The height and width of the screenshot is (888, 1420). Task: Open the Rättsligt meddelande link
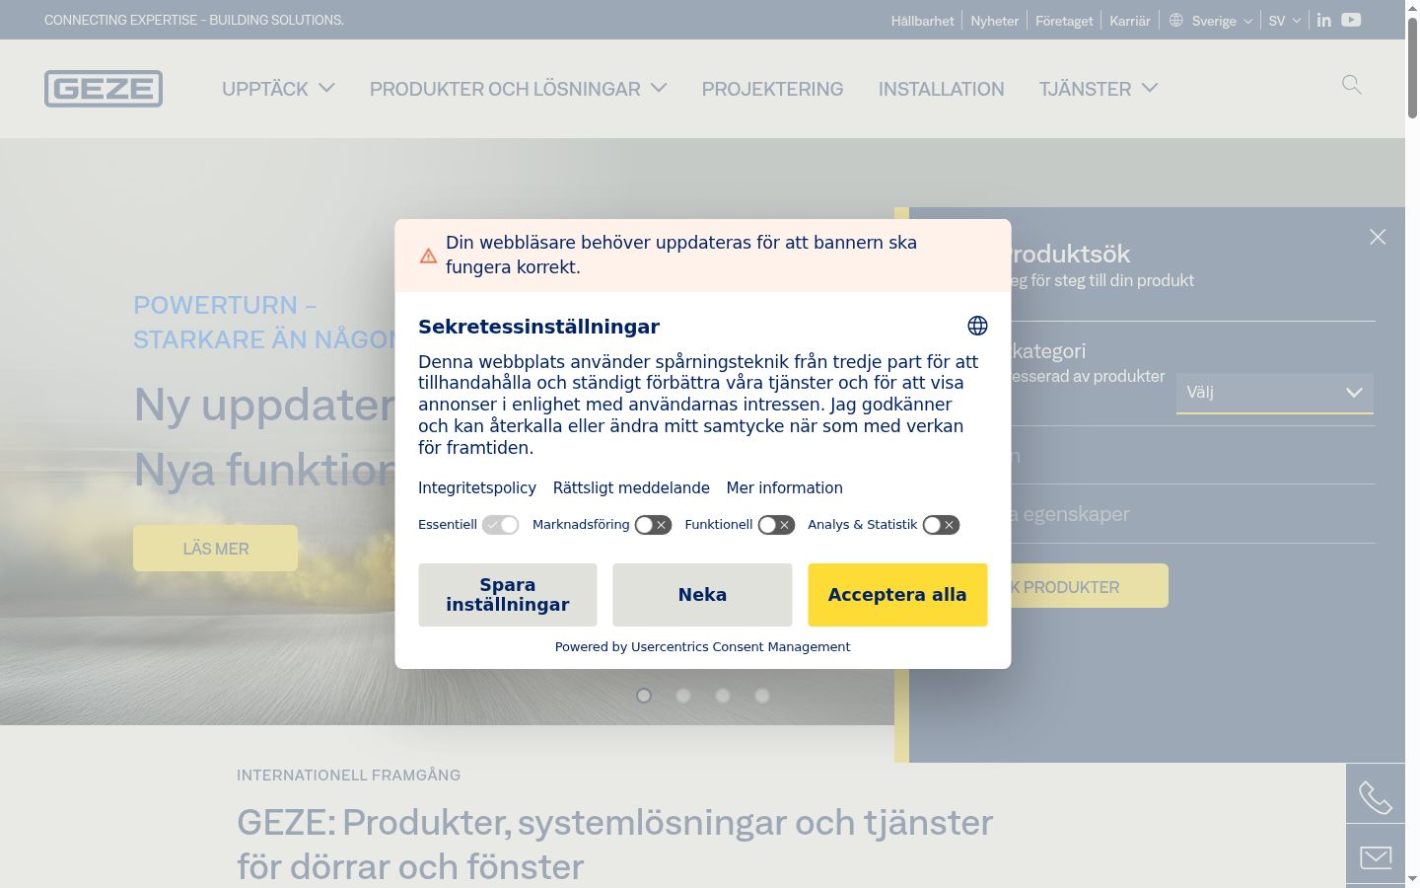(631, 487)
